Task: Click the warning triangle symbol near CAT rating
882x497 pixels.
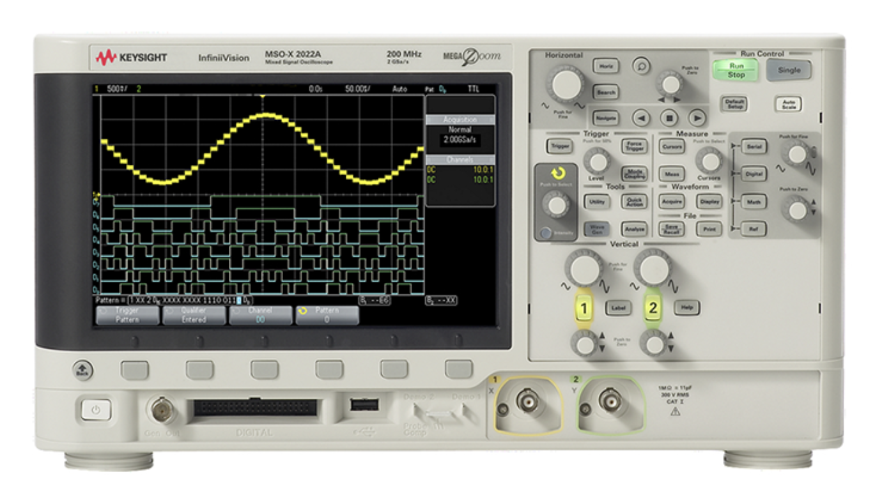Action: (x=675, y=411)
